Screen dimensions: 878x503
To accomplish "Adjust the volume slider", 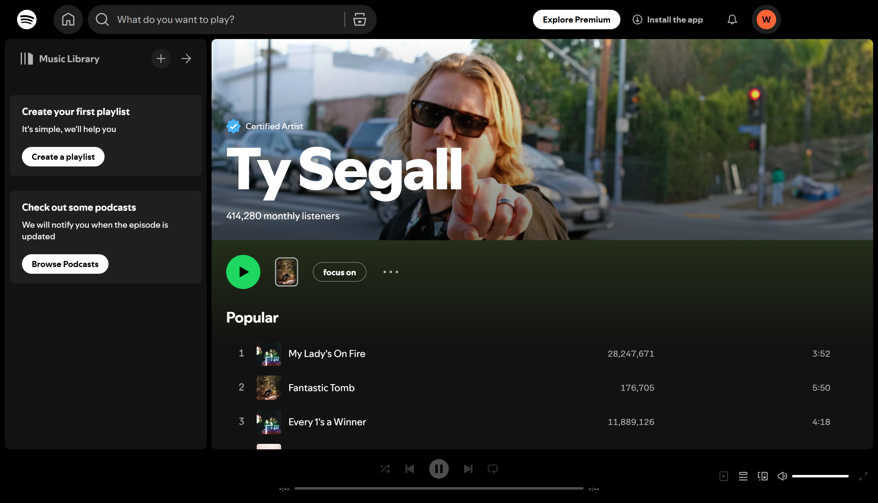I will (x=820, y=476).
